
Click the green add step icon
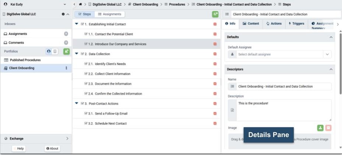(215, 14)
